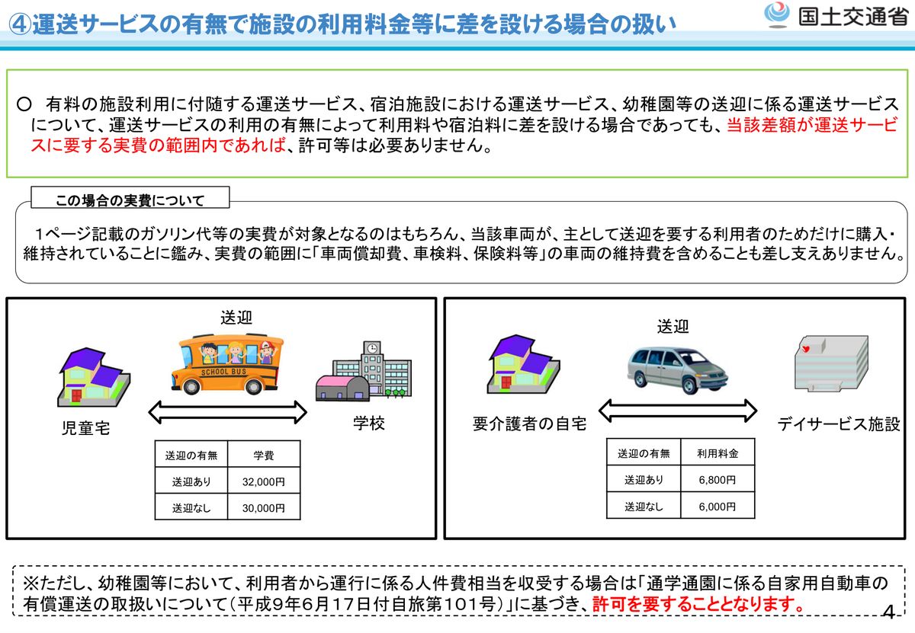Click the 児童宅 caption

[x=86, y=428]
